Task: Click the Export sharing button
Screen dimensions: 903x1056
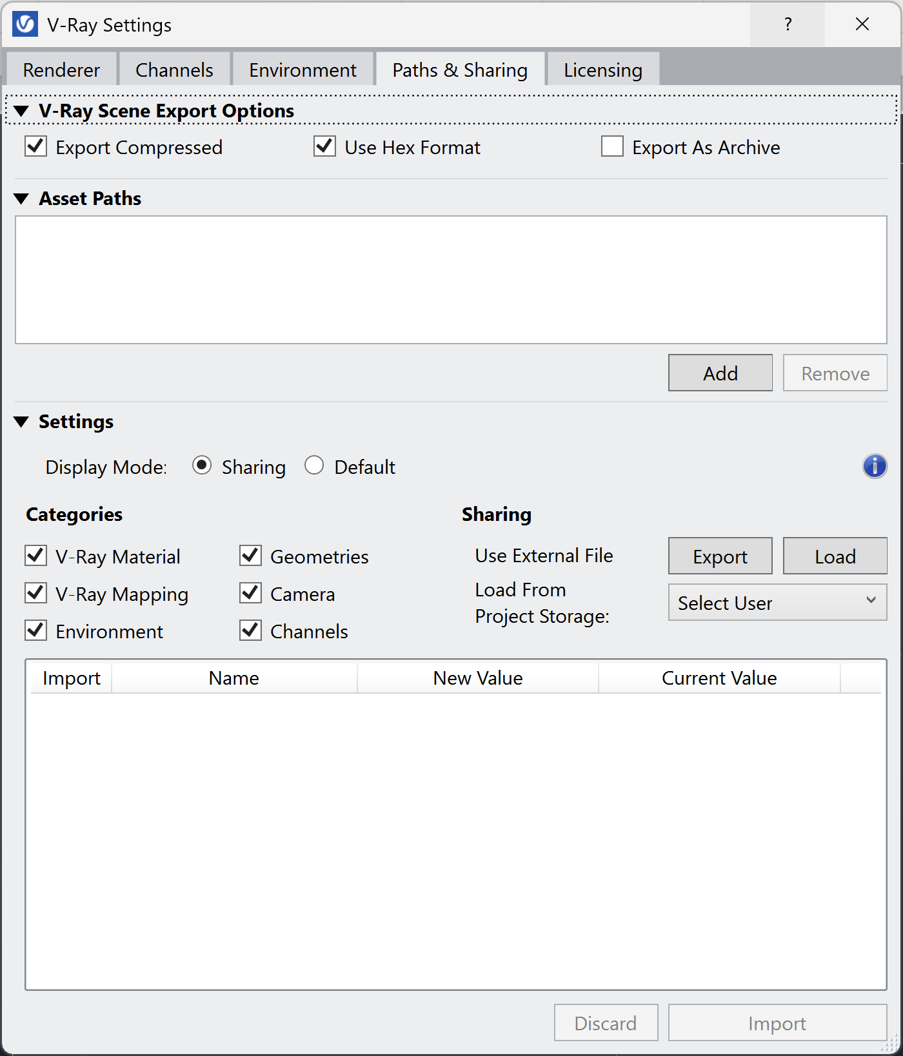Action: [720, 556]
